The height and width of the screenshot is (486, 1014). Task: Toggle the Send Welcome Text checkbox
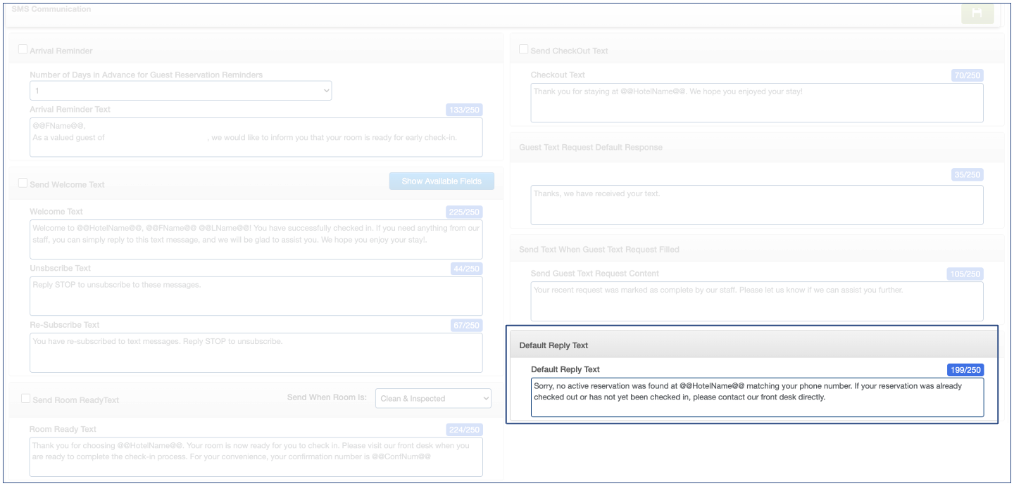point(23,184)
